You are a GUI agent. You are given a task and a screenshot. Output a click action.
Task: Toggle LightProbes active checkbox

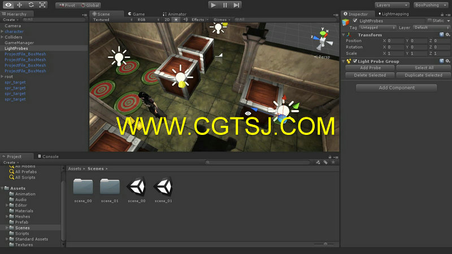point(355,20)
